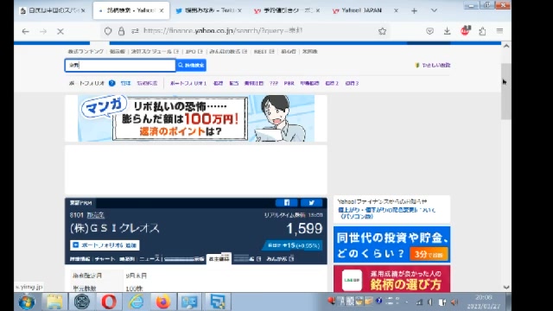Open the Yahoo!ファイナンス notice link at right
The height and width of the screenshot is (311, 553).
click(x=387, y=213)
